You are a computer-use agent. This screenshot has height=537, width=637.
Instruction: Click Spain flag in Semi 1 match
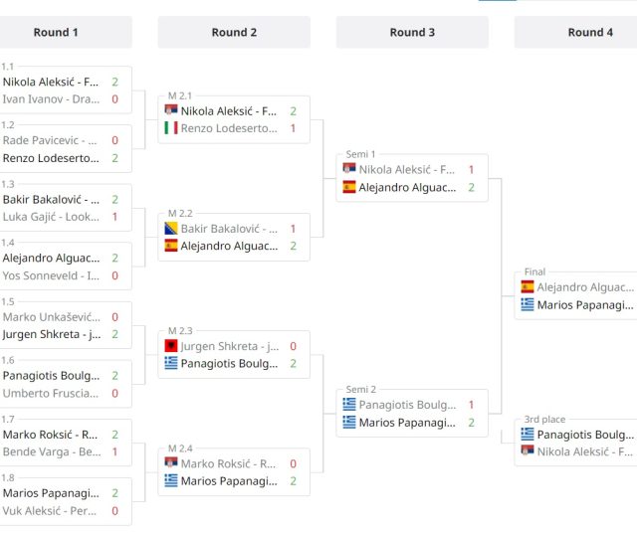pyautogui.click(x=349, y=187)
